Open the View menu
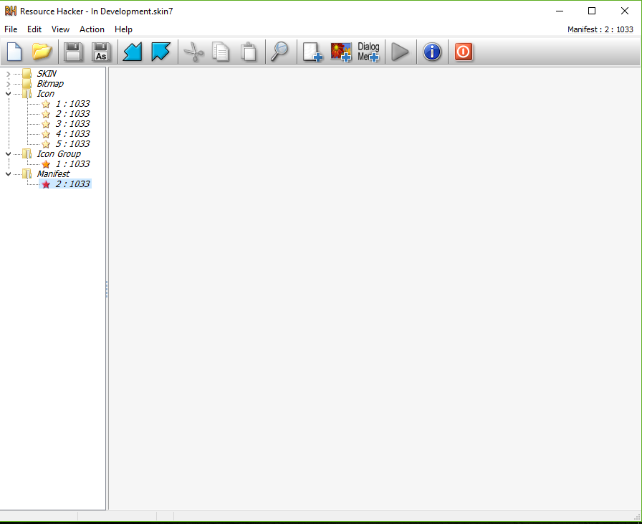The height and width of the screenshot is (524, 642). [60, 29]
